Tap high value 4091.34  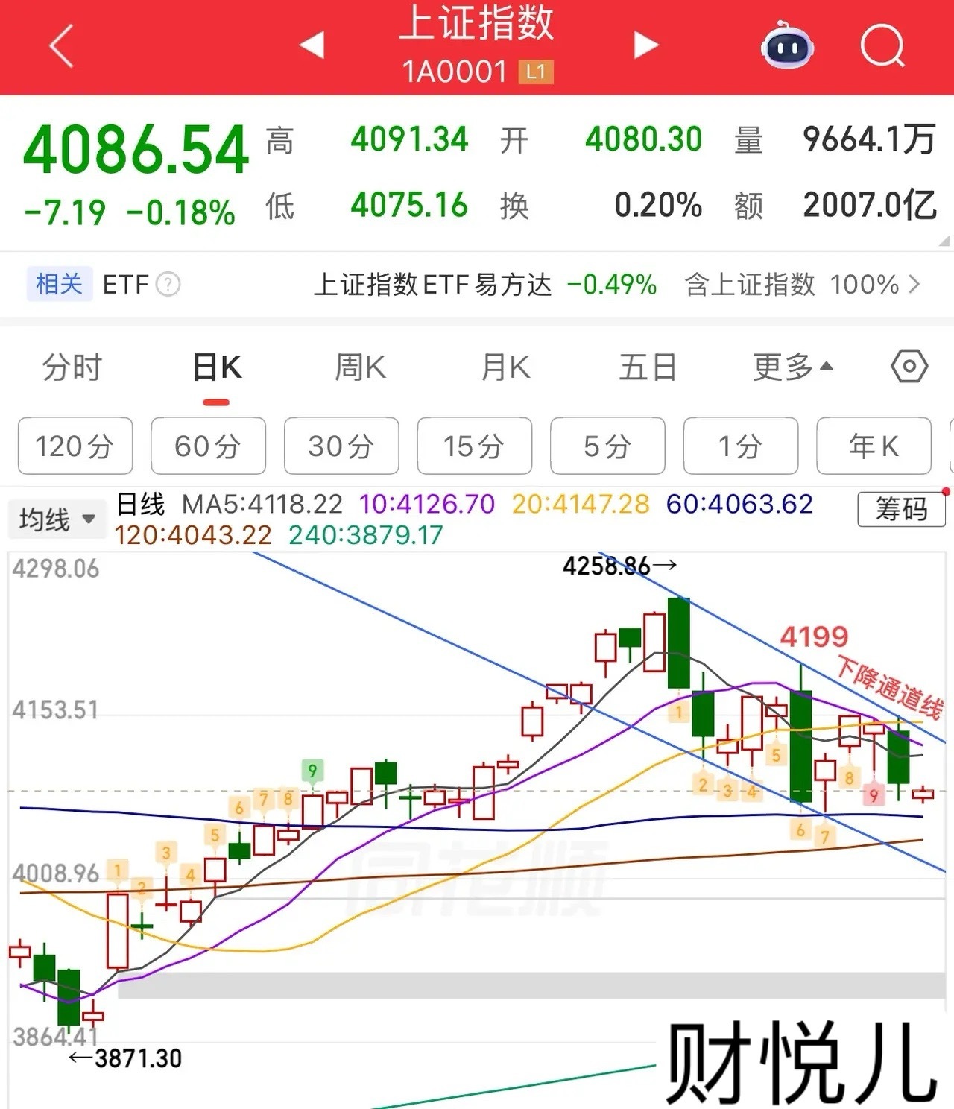[x=409, y=139]
